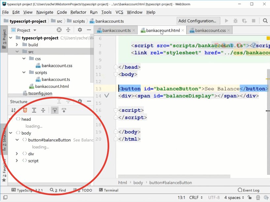
Task: Open Structure panel settings gear
Action: (x=80, y=101)
